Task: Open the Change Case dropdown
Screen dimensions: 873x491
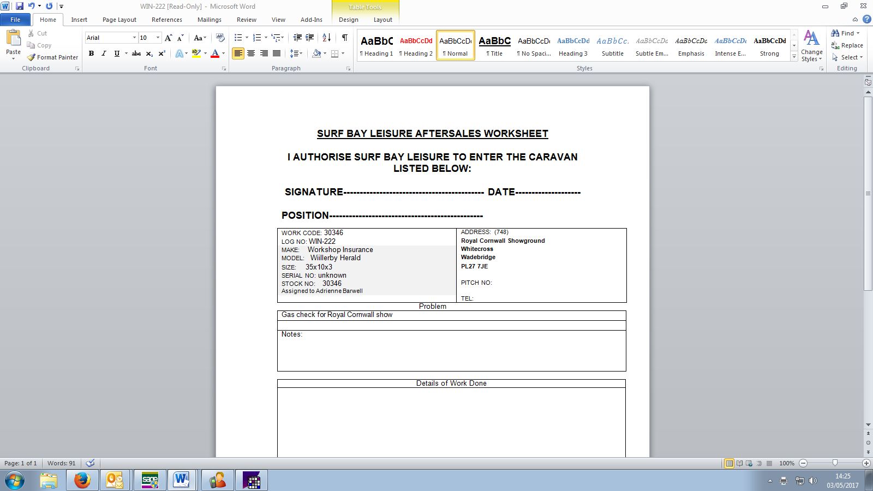Action: coord(200,38)
